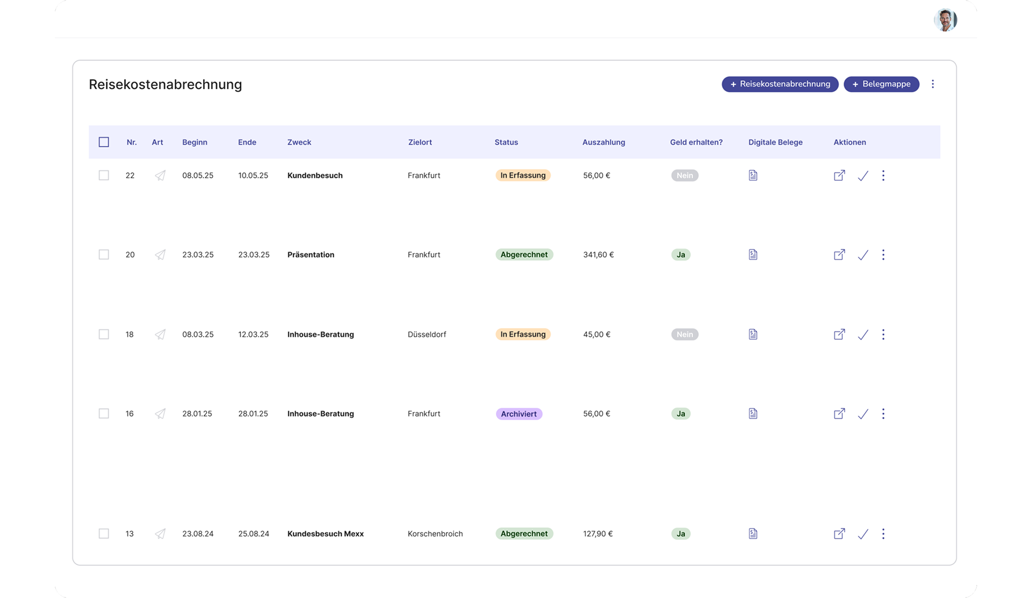The height and width of the screenshot is (598, 1032).
Task: Click paper plane icon in row 22
Action: coord(160,175)
